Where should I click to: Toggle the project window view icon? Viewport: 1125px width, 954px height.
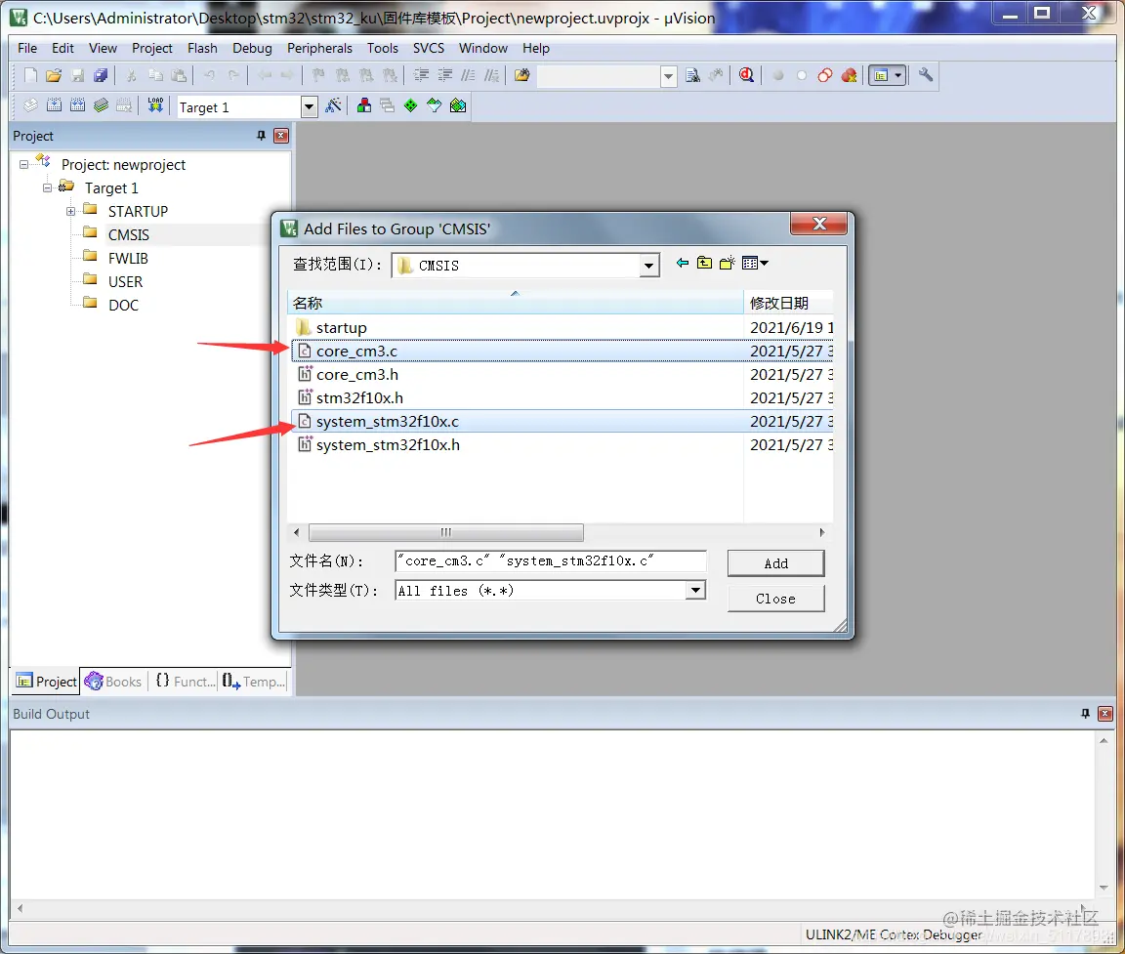[x=880, y=75]
